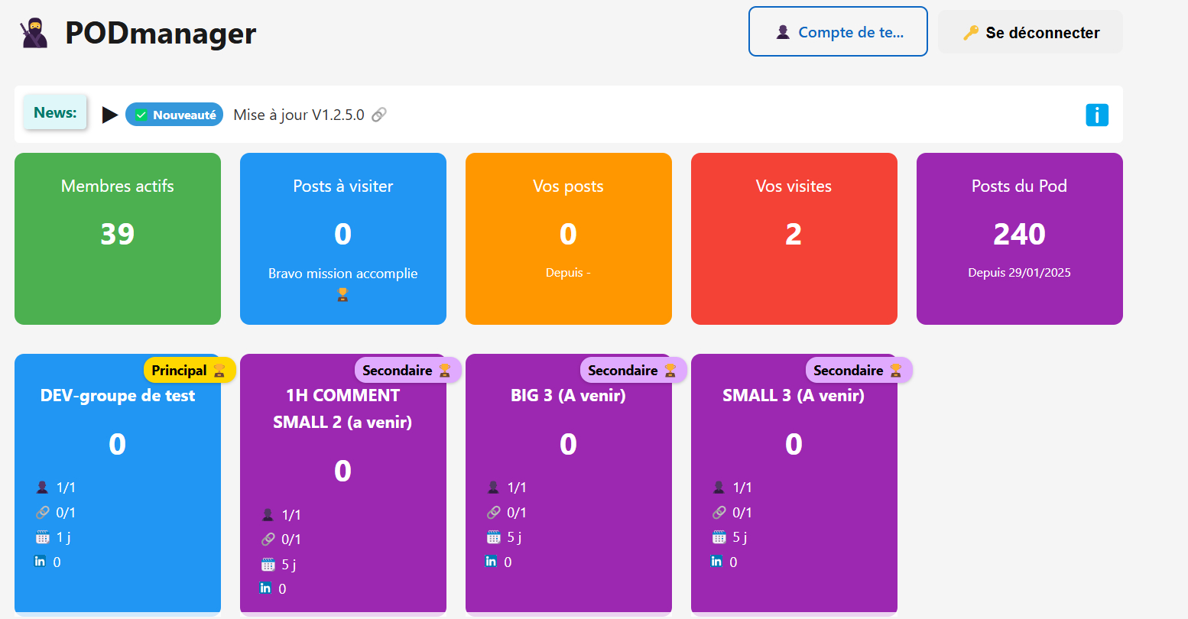
Task: Select the Secondaire badge on BIG 3
Action: point(634,369)
